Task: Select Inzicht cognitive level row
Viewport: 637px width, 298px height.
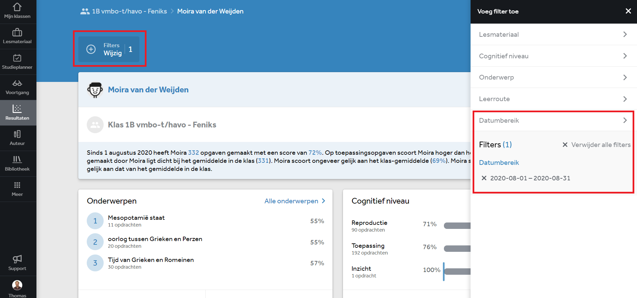Action: [x=411, y=272]
